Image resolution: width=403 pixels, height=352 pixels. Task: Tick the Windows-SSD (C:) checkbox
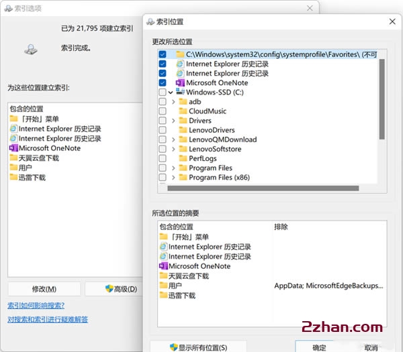[x=163, y=92]
